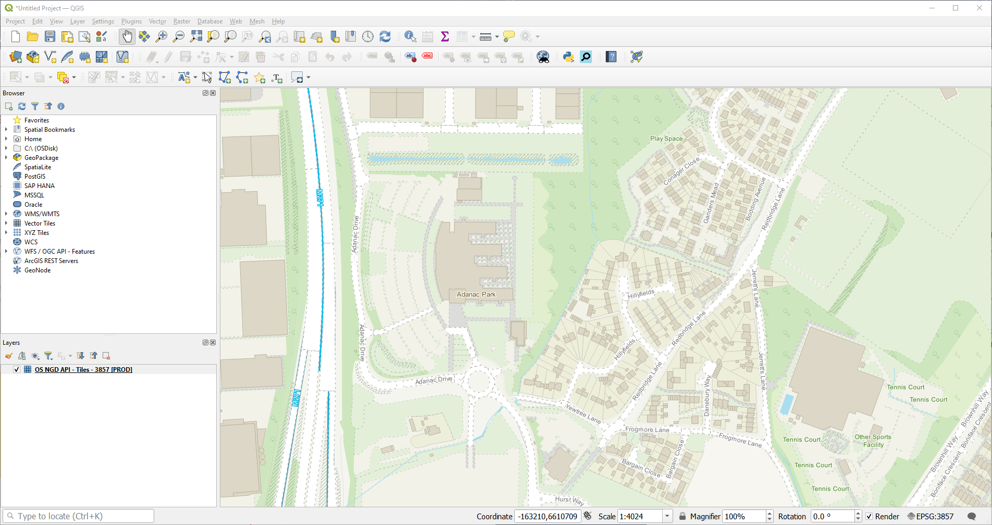Open the Field Calculator
The image size is (992, 525).
tap(427, 36)
